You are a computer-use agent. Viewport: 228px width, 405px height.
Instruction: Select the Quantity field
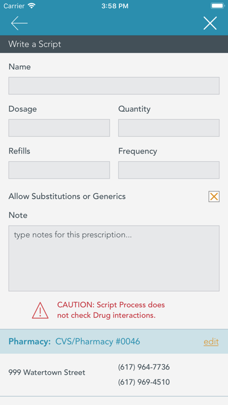[169, 128]
